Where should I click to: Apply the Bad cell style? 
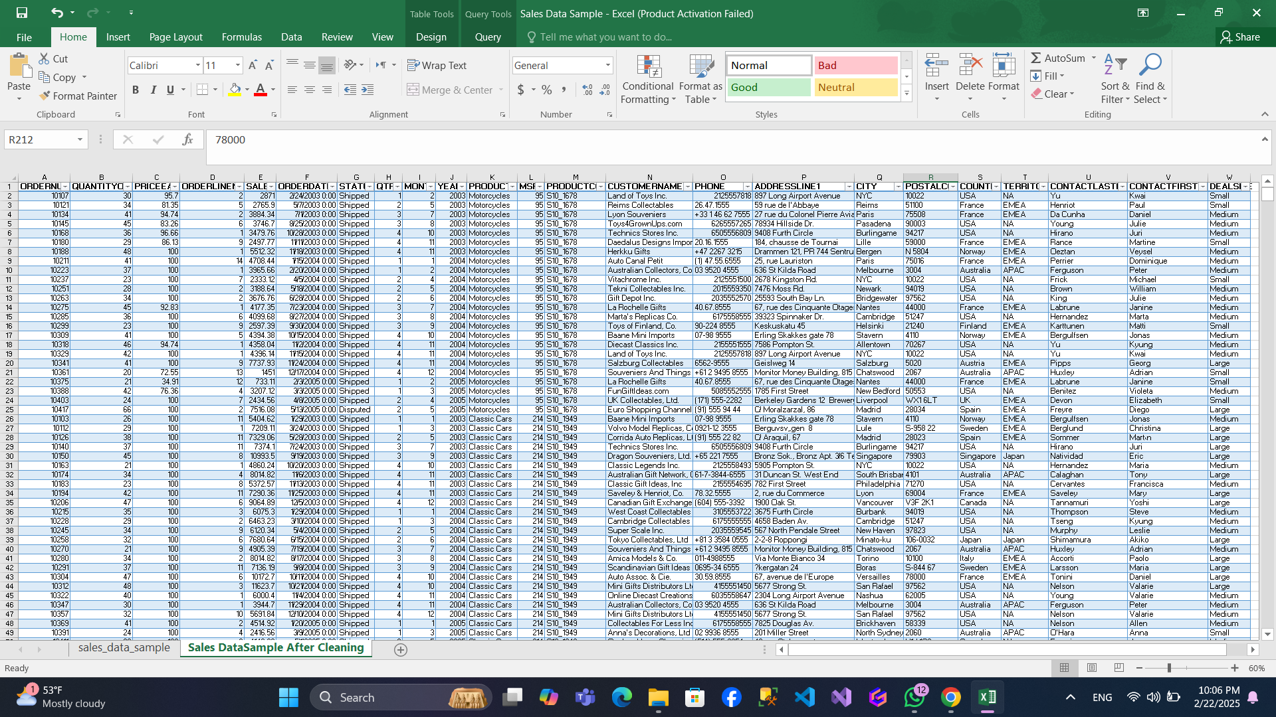click(x=856, y=65)
